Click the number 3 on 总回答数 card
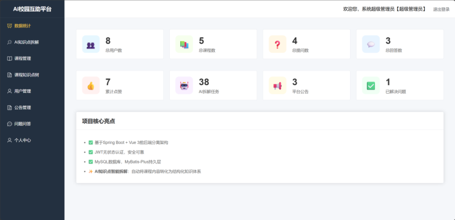The height and width of the screenshot is (220, 455). point(388,41)
